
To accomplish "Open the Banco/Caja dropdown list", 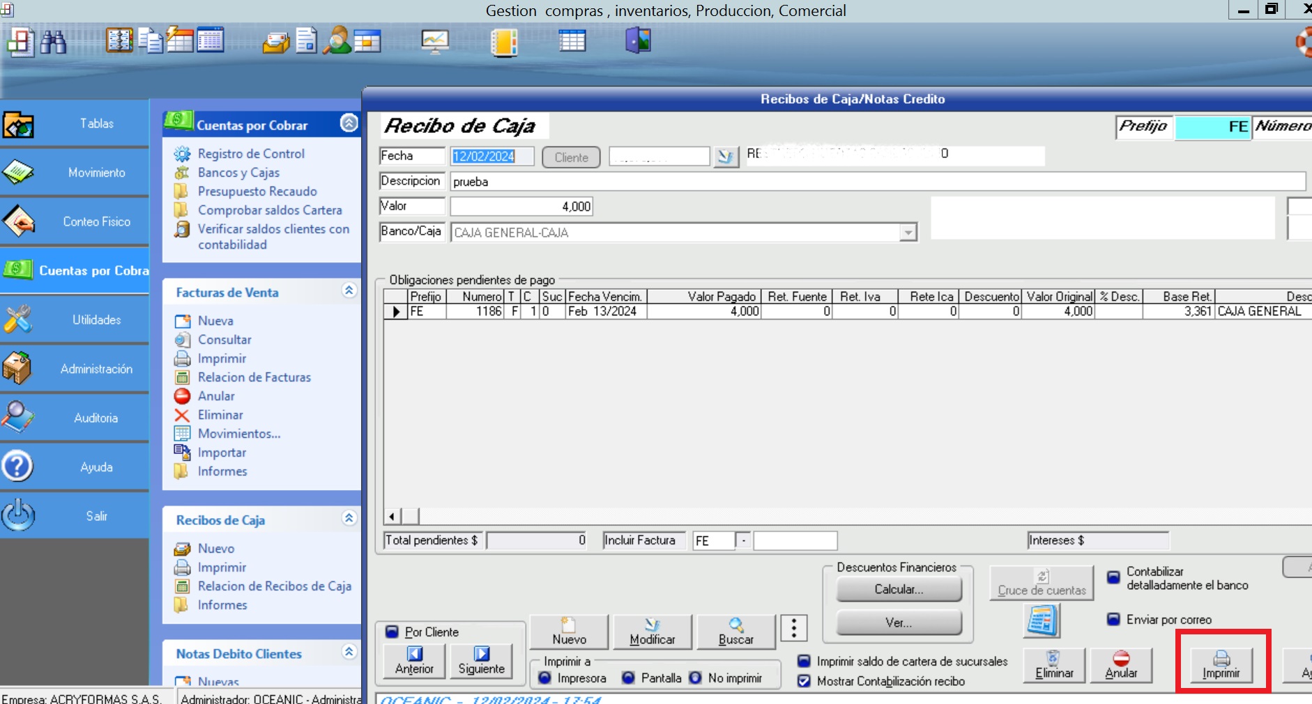I will 907,233.
